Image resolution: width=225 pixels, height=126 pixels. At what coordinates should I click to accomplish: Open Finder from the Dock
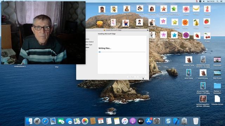pos(29,121)
